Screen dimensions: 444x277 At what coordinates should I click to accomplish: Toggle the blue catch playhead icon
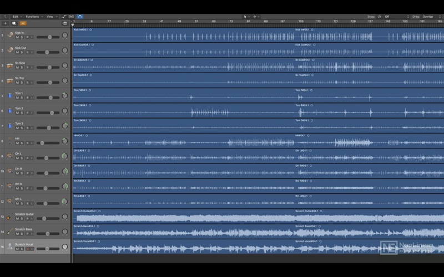[x=80, y=17]
